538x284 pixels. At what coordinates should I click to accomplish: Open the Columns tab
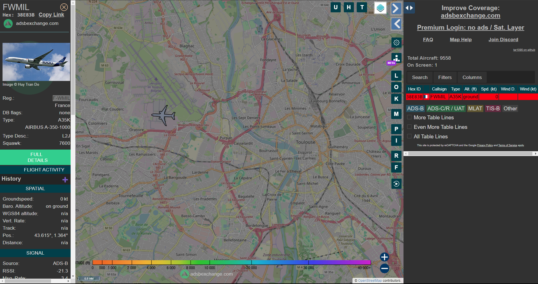pos(472,77)
